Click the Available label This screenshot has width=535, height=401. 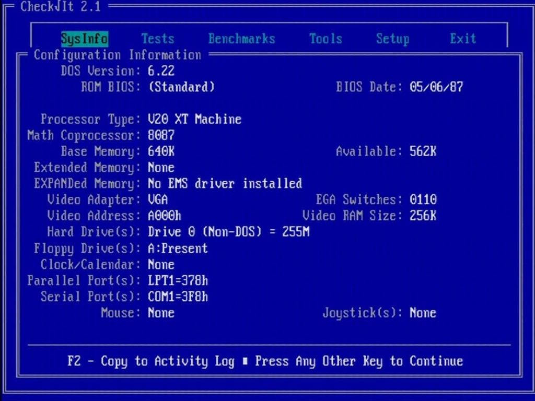pyautogui.click(x=369, y=151)
